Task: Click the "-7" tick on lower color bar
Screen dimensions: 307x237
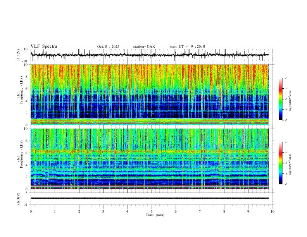Action: tap(286, 184)
